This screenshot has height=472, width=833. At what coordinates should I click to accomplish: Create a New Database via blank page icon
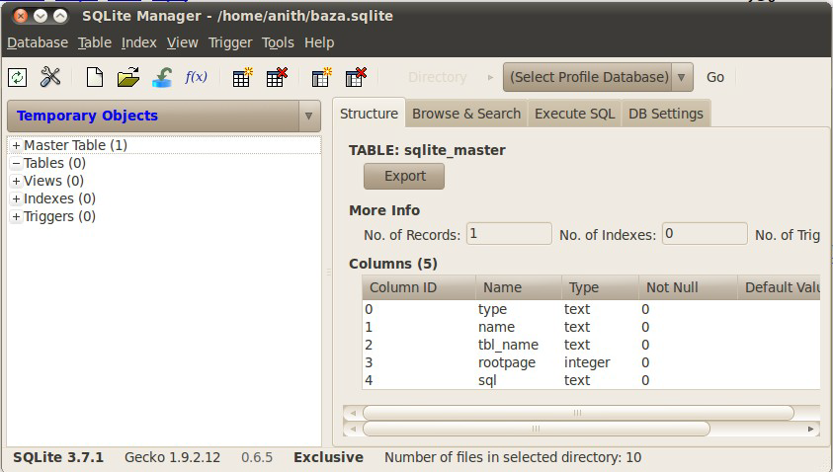click(x=95, y=77)
